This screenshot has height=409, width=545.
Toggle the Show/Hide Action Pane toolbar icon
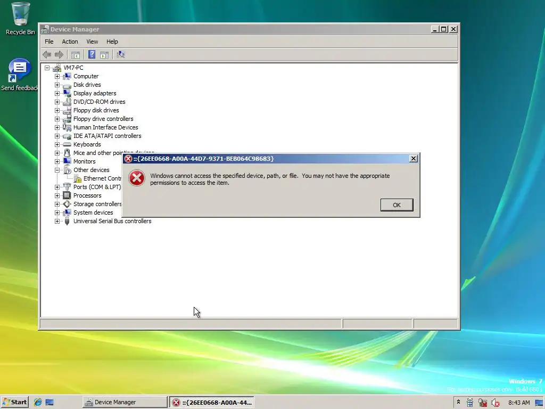(x=104, y=55)
